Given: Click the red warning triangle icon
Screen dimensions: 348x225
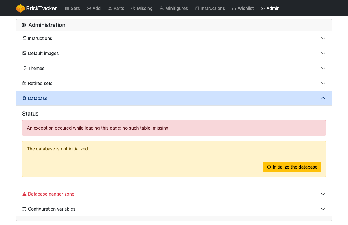Looking at the screenshot, I should (24, 194).
